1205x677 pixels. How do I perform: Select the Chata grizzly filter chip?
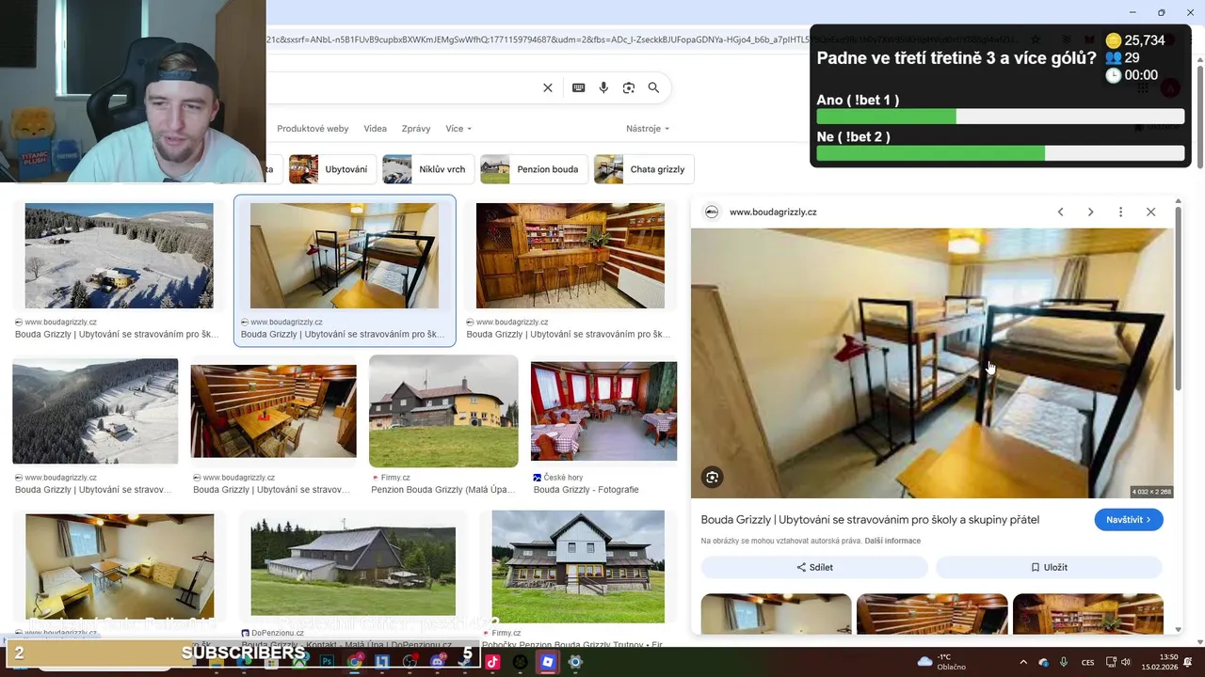[x=644, y=169]
